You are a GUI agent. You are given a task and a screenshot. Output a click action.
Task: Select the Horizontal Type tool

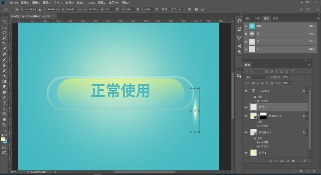point(4,103)
